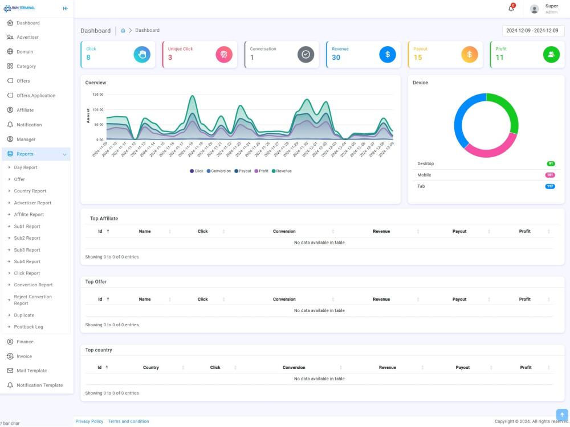Sort Top Offer table by Conversion
The height and width of the screenshot is (427, 570).
(x=284, y=299)
